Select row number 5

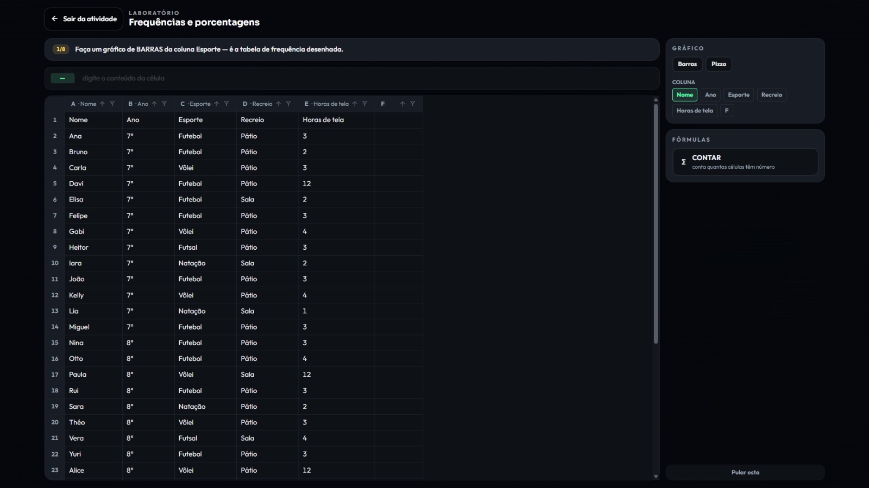point(55,183)
